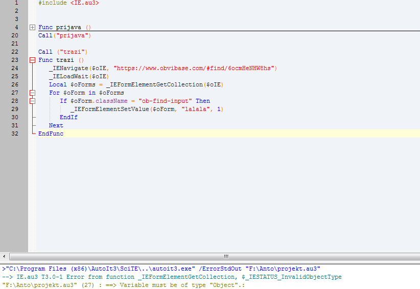The height and width of the screenshot is (289, 420).
Task: Click the autoit3.exe command line in output
Action: click(x=161, y=269)
